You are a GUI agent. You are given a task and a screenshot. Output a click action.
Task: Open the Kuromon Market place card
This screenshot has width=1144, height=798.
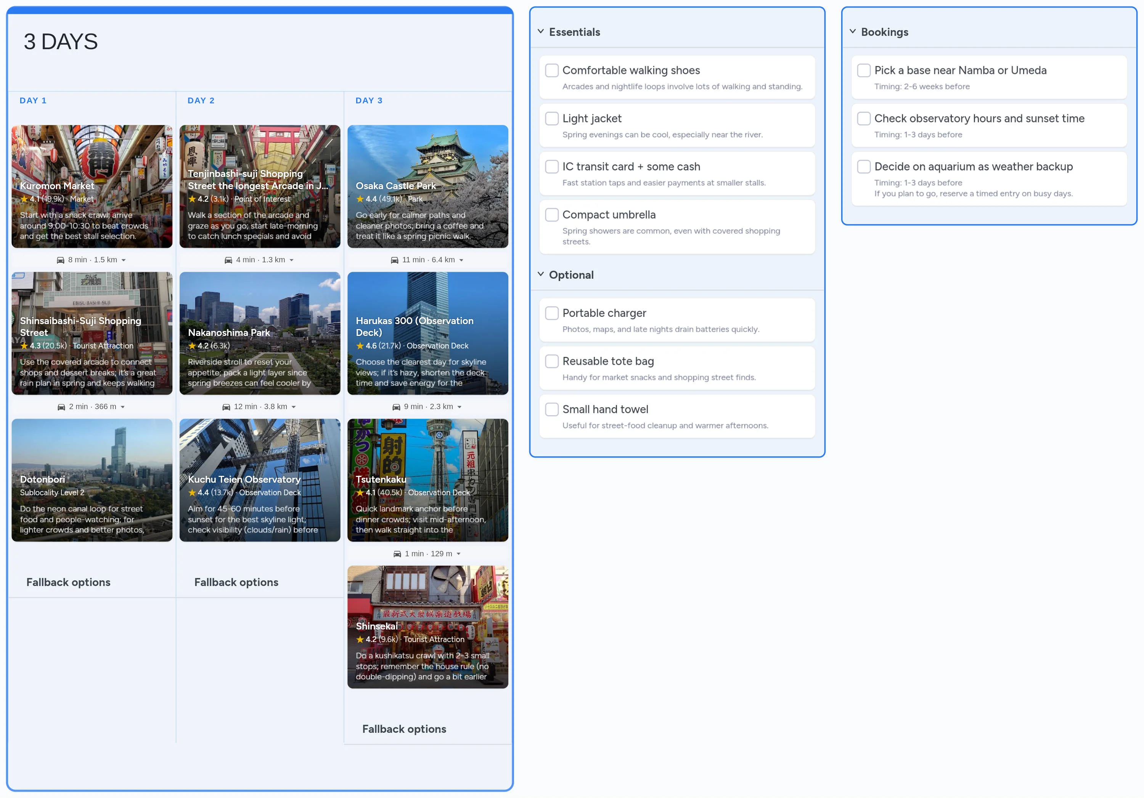coord(92,186)
